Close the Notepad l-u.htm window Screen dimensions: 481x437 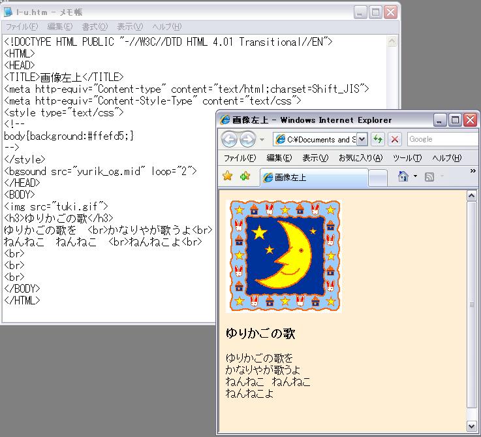pos(390,12)
